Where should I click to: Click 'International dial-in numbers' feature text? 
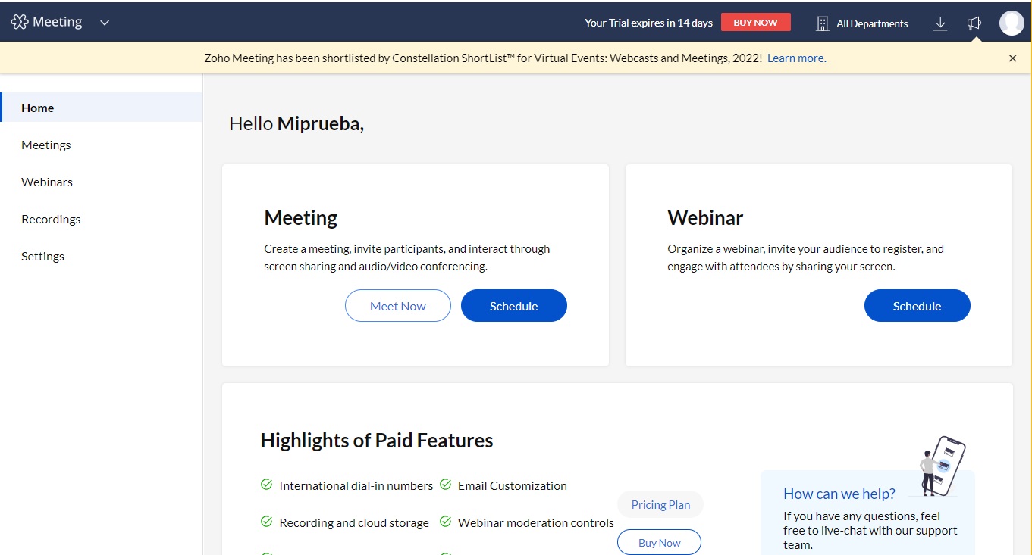(356, 485)
